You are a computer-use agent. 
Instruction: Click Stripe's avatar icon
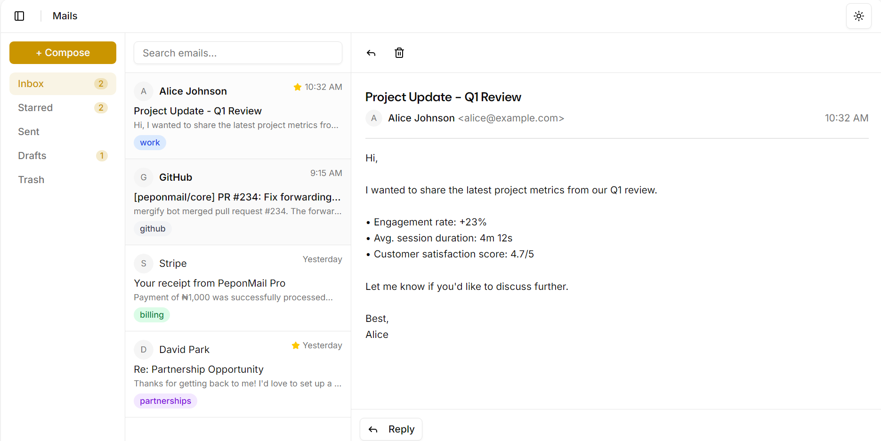(x=143, y=264)
